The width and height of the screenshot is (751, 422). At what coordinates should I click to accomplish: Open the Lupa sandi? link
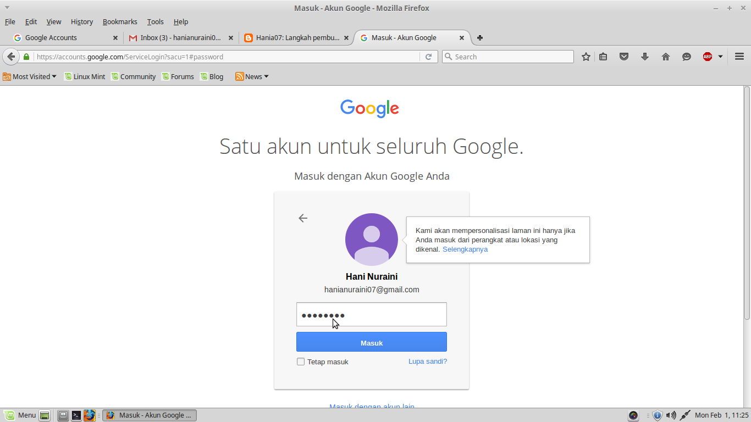click(x=428, y=362)
